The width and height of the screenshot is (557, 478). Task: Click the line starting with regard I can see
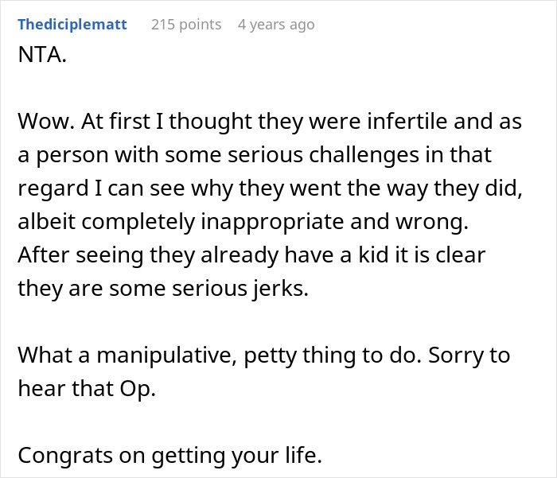click(270, 188)
